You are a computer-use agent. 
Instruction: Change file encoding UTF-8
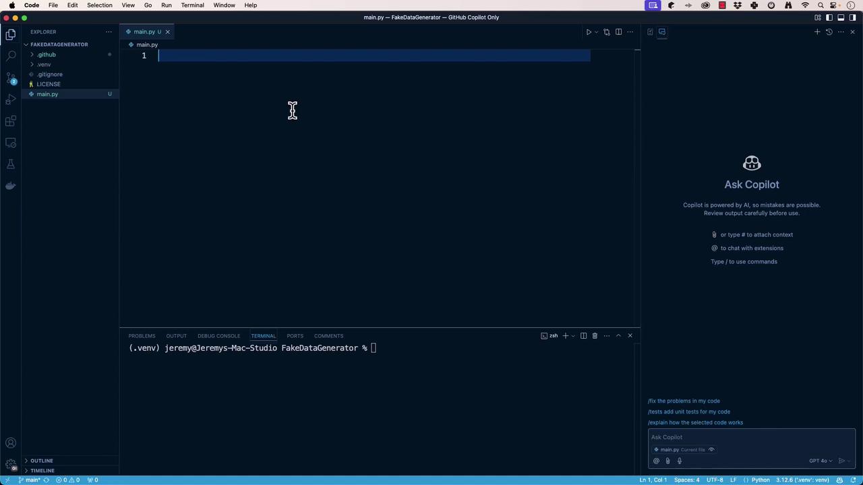(715, 480)
